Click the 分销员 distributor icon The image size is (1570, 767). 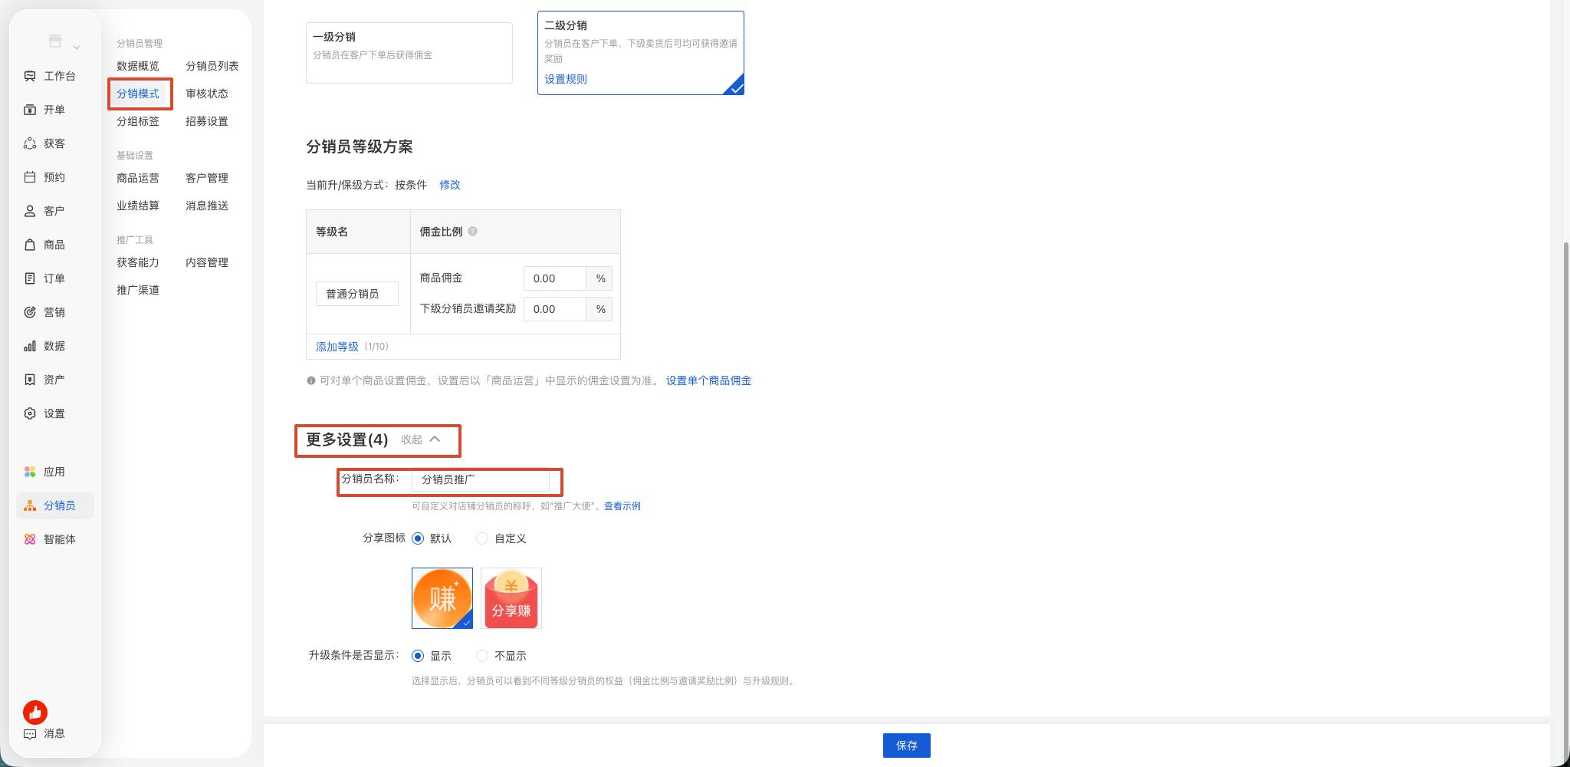(30, 505)
